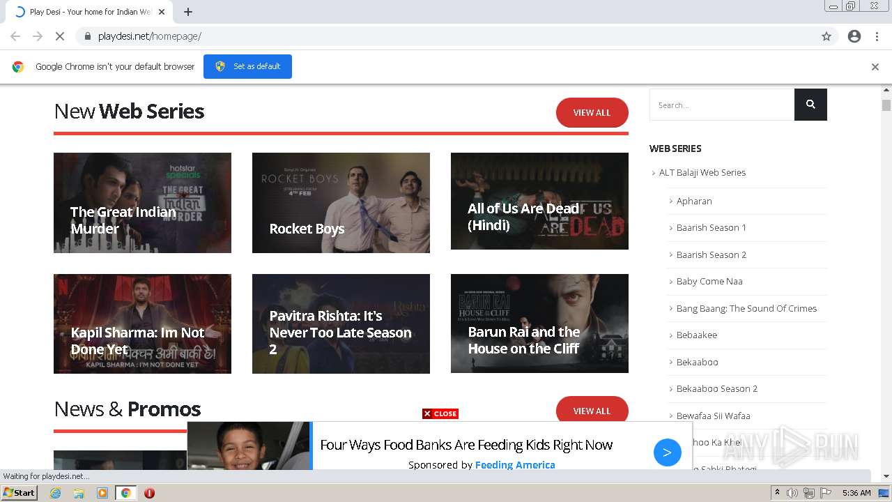This screenshot has width=892, height=502.
Task: Click the browser back arrow
Action: (x=15, y=36)
